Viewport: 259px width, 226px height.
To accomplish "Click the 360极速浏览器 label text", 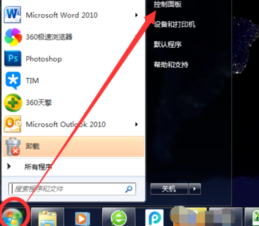I will 49,37.
